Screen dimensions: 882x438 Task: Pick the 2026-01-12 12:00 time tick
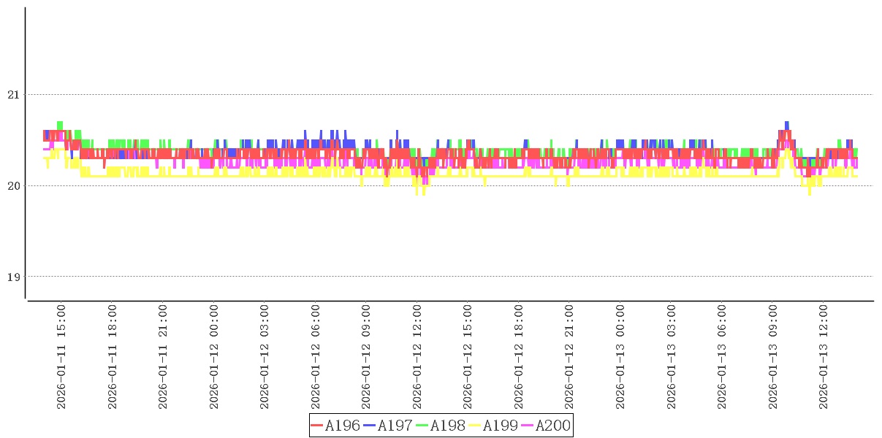point(417,358)
